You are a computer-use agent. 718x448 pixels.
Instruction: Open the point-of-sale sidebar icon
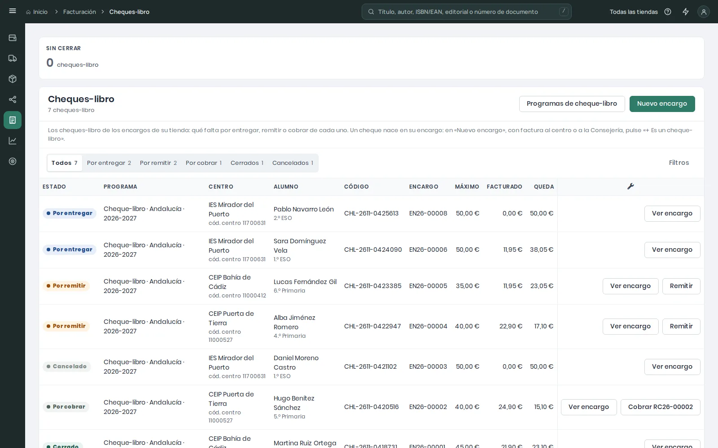(13, 38)
